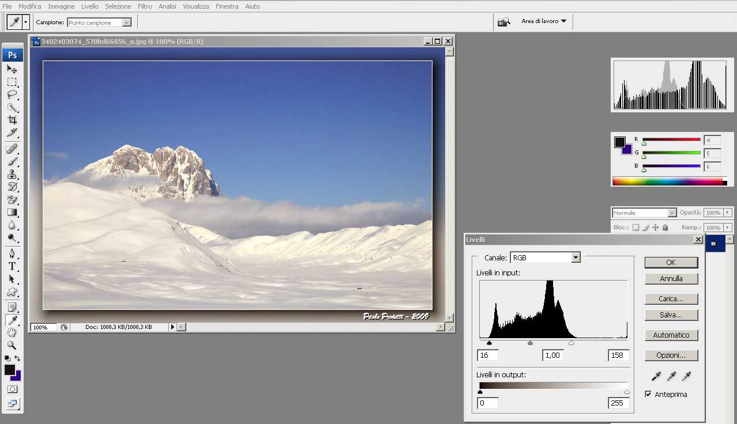Open the Canale RGB dropdown
This screenshot has width=737, height=424.
coord(576,258)
